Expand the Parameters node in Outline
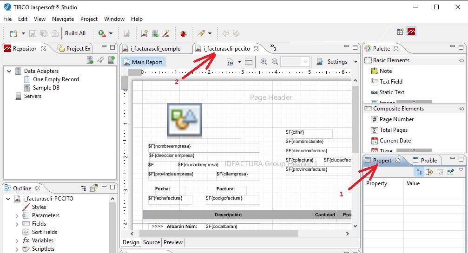 coord(17,215)
